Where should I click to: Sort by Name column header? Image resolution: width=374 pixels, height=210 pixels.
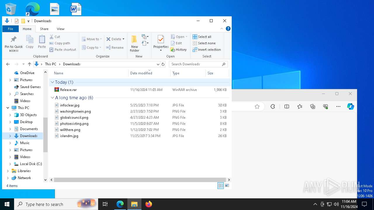tap(89, 73)
